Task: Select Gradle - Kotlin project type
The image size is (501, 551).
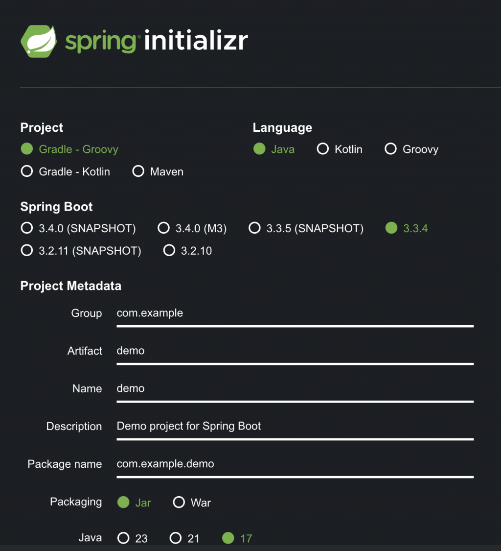Action: 27,172
